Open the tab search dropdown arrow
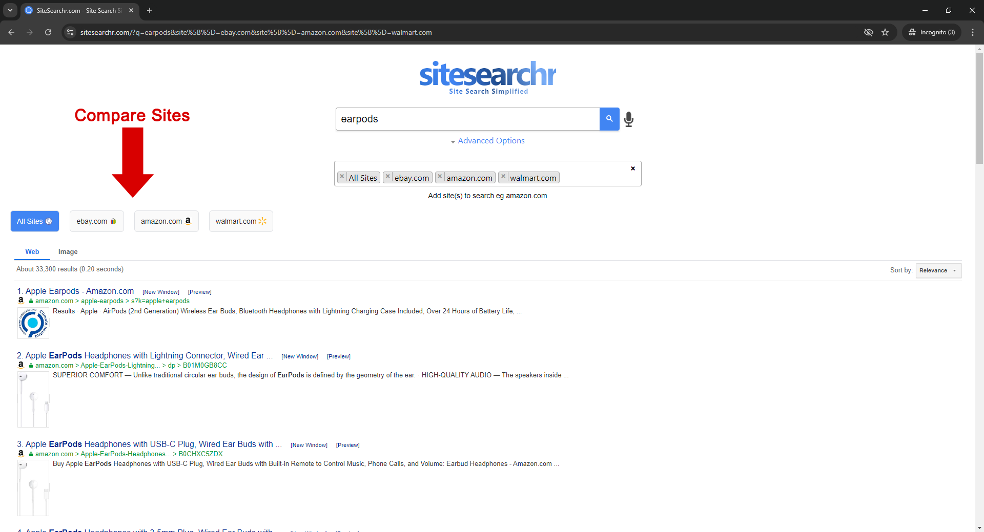 10,10
